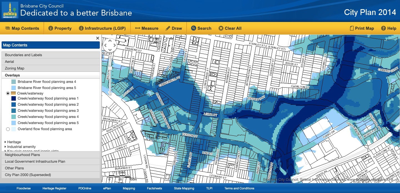Viewport: 400px width, 193px height.
Task: Click 'Overland flow flood planning area' label
Action: 45,129
